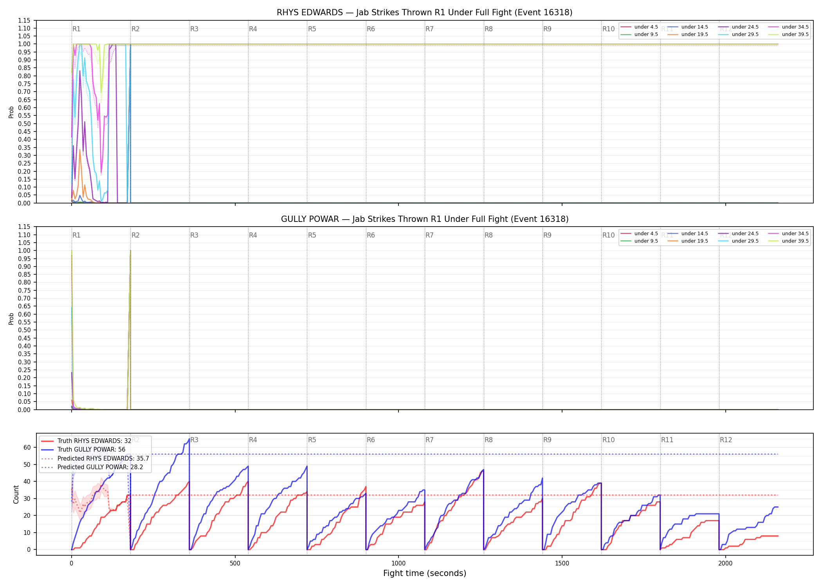Select 'Predicted RHYS EDWARDS: 35.7' legend item

[x=95, y=458]
